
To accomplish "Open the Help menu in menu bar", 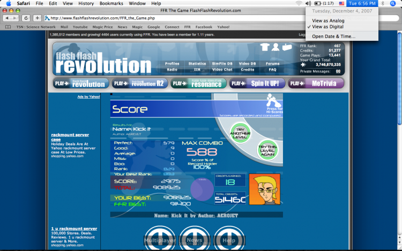I will 156,3.
